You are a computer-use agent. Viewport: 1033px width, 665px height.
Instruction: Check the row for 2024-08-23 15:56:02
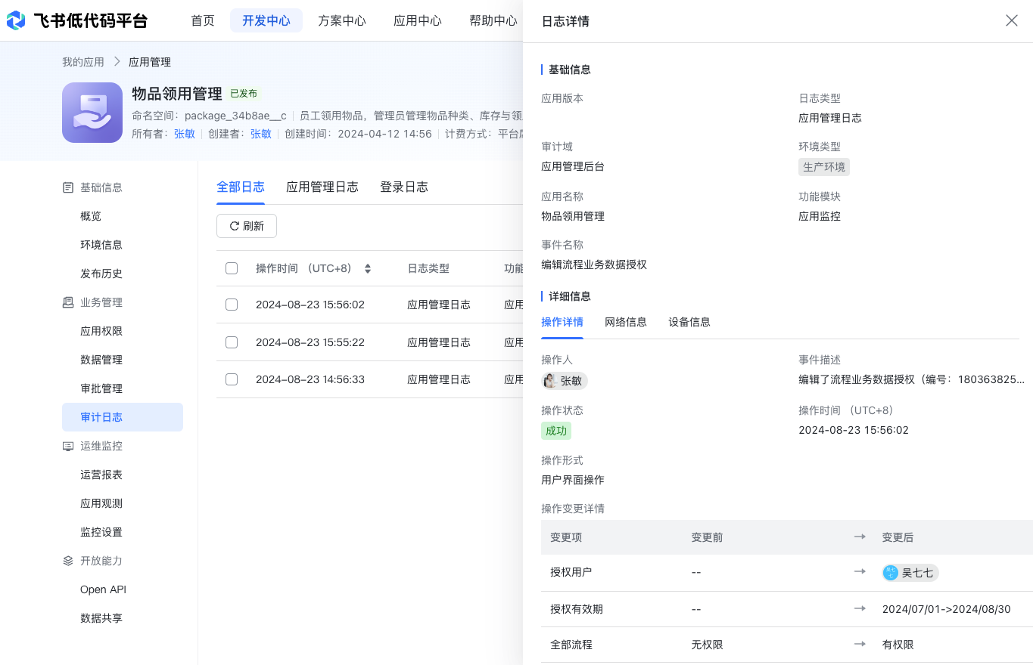click(x=232, y=305)
